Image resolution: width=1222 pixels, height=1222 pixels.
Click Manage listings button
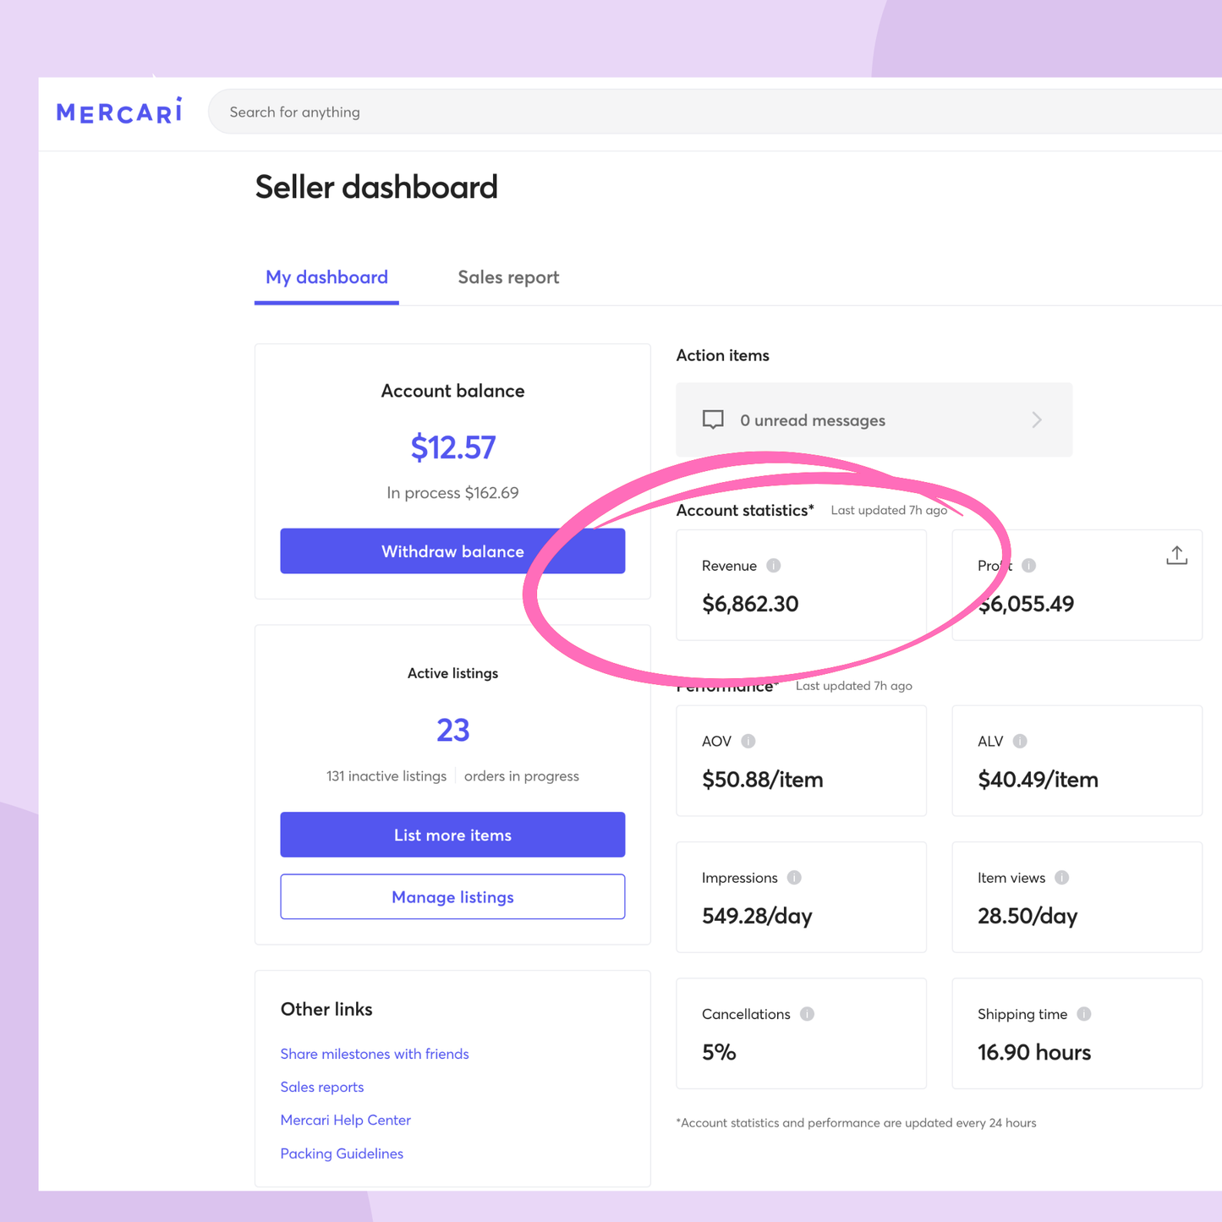tap(452, 896)
